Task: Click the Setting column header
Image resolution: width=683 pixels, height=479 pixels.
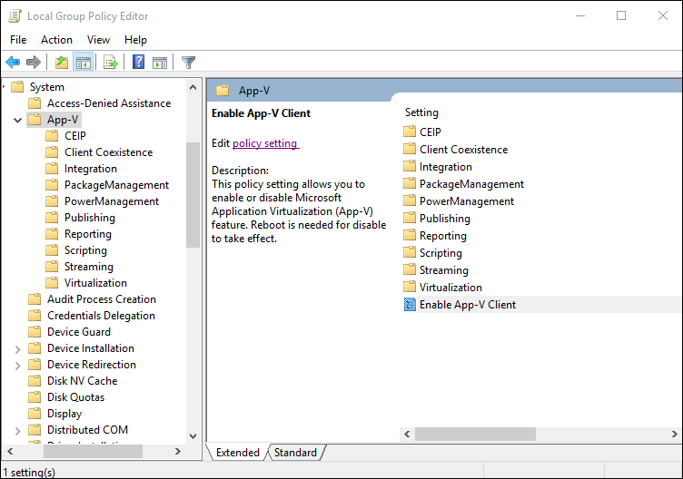Action: pos(421,112)
